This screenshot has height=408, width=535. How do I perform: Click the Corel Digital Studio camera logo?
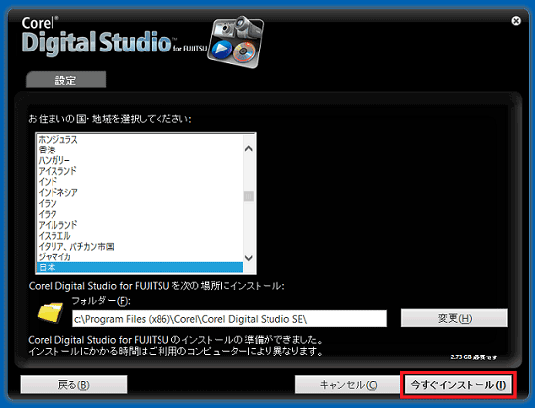pyautogui.click(x=236, y=42)
